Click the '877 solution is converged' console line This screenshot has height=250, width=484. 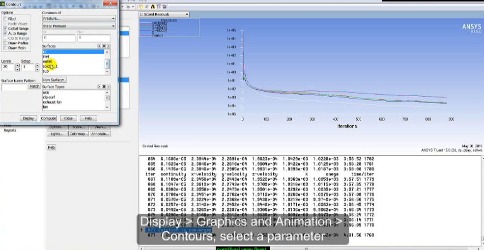pyautogui.click(x=179, y=230)
